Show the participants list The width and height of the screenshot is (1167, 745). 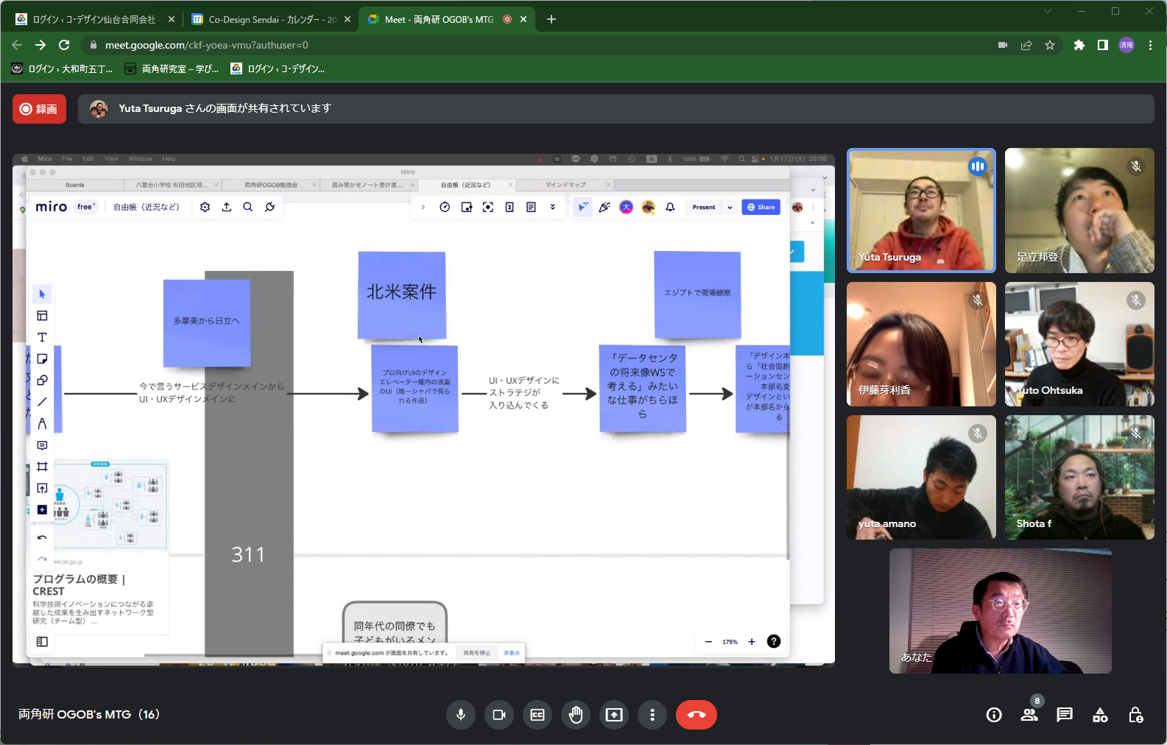[x=1029, y=715]
